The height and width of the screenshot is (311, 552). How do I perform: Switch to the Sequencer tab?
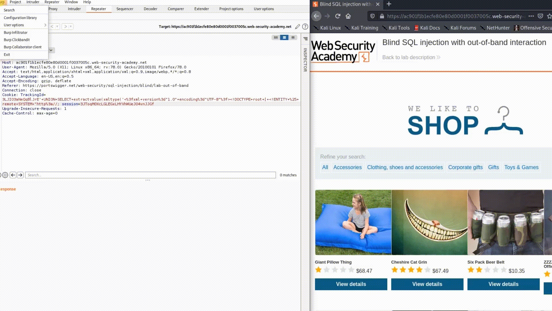[x=125, y=9]
